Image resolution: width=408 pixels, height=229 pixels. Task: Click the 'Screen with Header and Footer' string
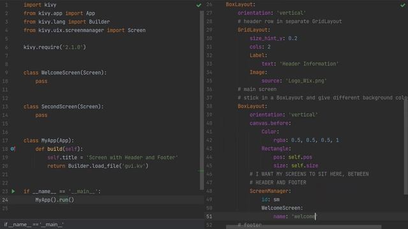(x=132, y=158)
